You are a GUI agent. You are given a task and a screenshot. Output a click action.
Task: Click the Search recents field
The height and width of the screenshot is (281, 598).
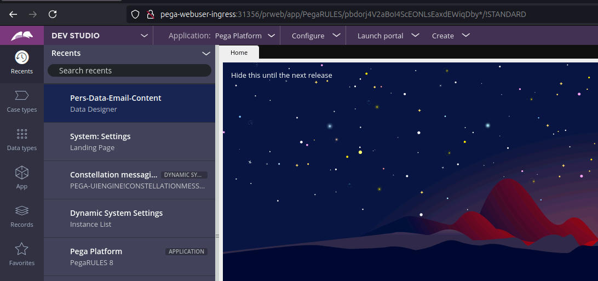click(x=129, y=71)
